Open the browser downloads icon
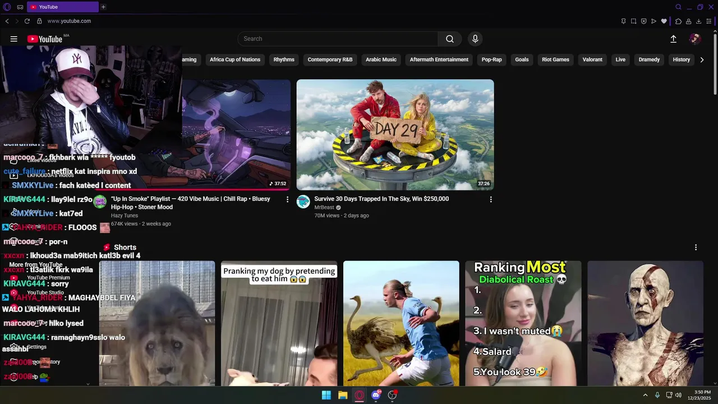The width and height of the screenshot is (718, 404). point(698,21)
